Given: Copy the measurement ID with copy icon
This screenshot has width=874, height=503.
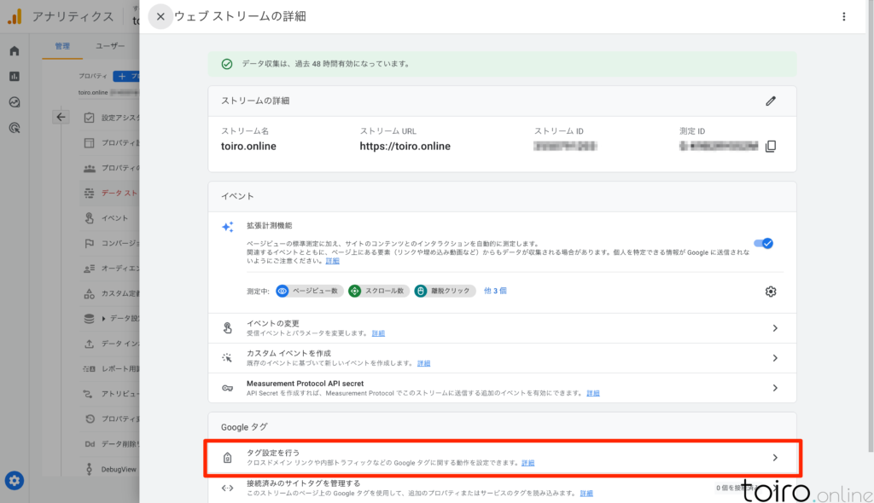Looking at the screenshot, I should click(x=771, y=146).
